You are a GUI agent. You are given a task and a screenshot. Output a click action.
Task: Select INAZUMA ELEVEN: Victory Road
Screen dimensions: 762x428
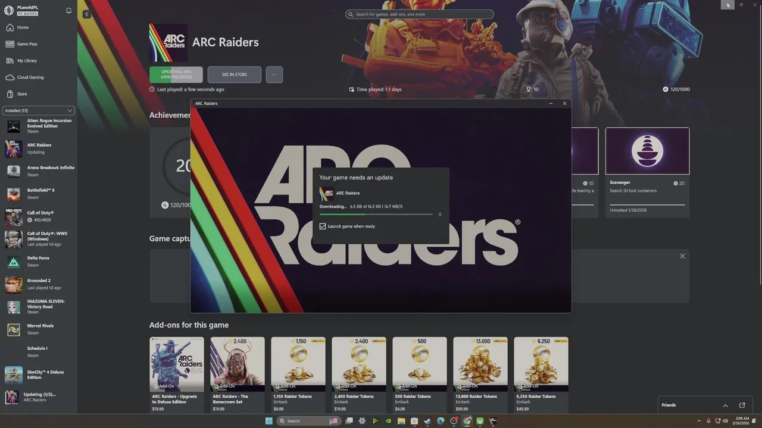(x=39, y=307)
